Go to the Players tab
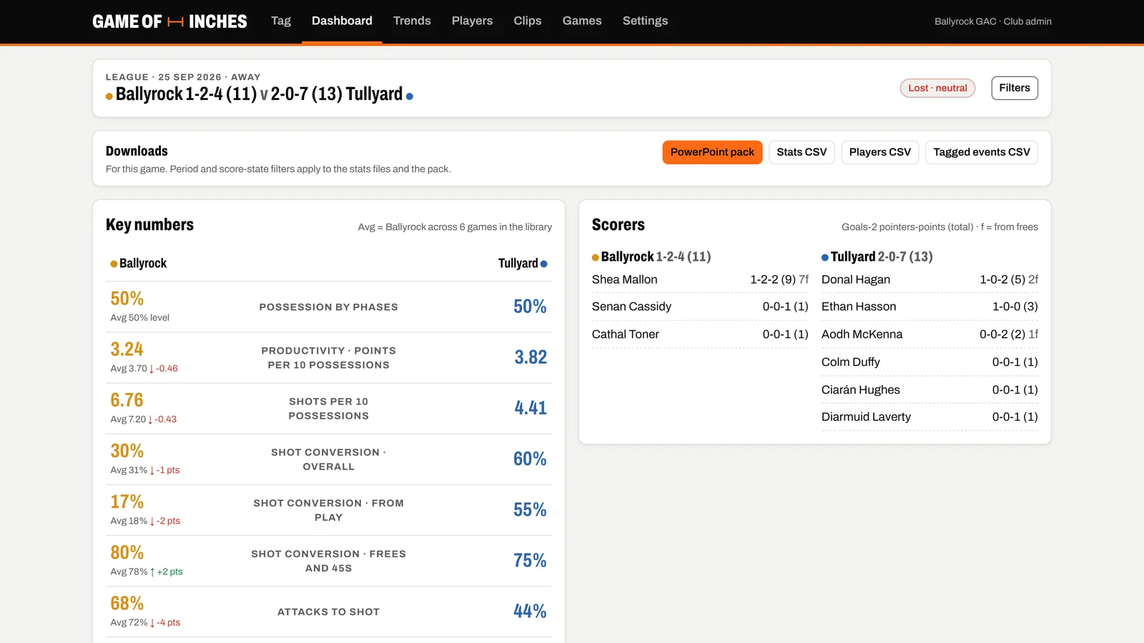The height and width of the screenshot is (643, 1144). pos(472,21)
